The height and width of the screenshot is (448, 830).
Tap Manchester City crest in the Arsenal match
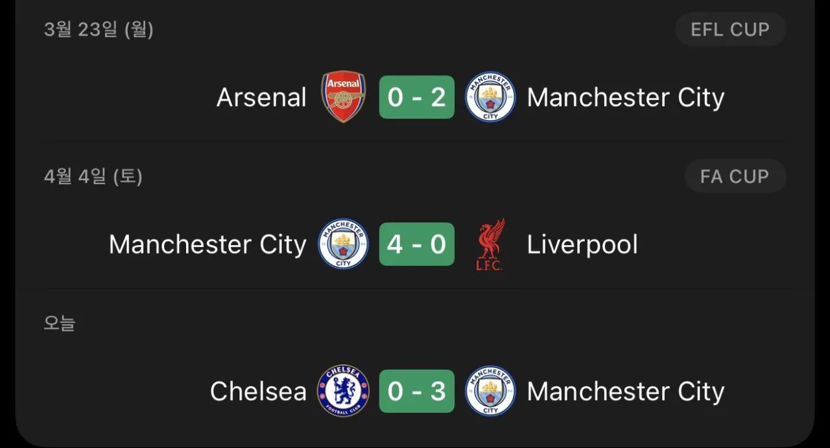point(490,97)
